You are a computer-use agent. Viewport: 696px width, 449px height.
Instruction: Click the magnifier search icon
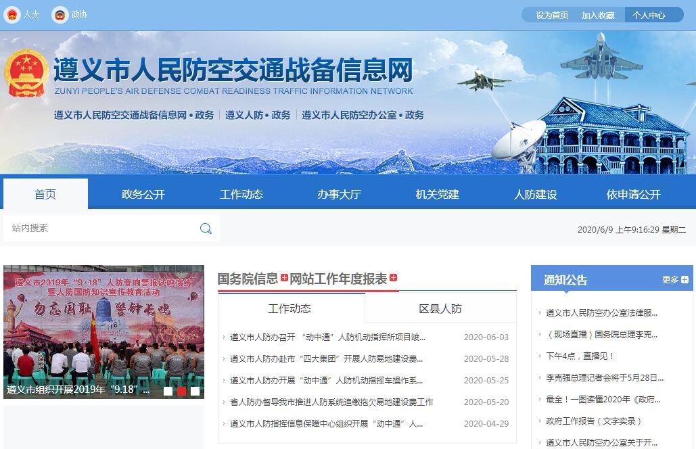pos(206,229)
